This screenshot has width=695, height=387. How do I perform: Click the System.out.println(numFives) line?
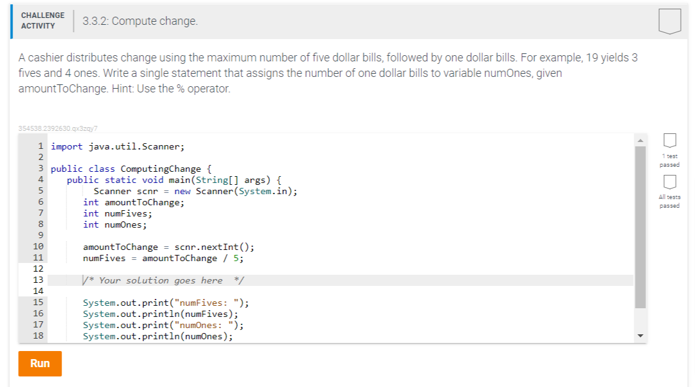(161, 314)
